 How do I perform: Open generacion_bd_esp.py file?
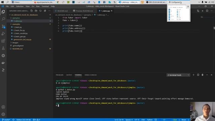(x=23, y=40)
